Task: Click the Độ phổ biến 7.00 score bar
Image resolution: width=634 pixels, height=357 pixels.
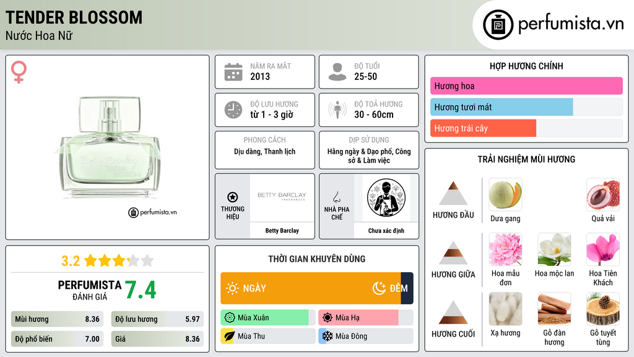Action: click(57, 339)
